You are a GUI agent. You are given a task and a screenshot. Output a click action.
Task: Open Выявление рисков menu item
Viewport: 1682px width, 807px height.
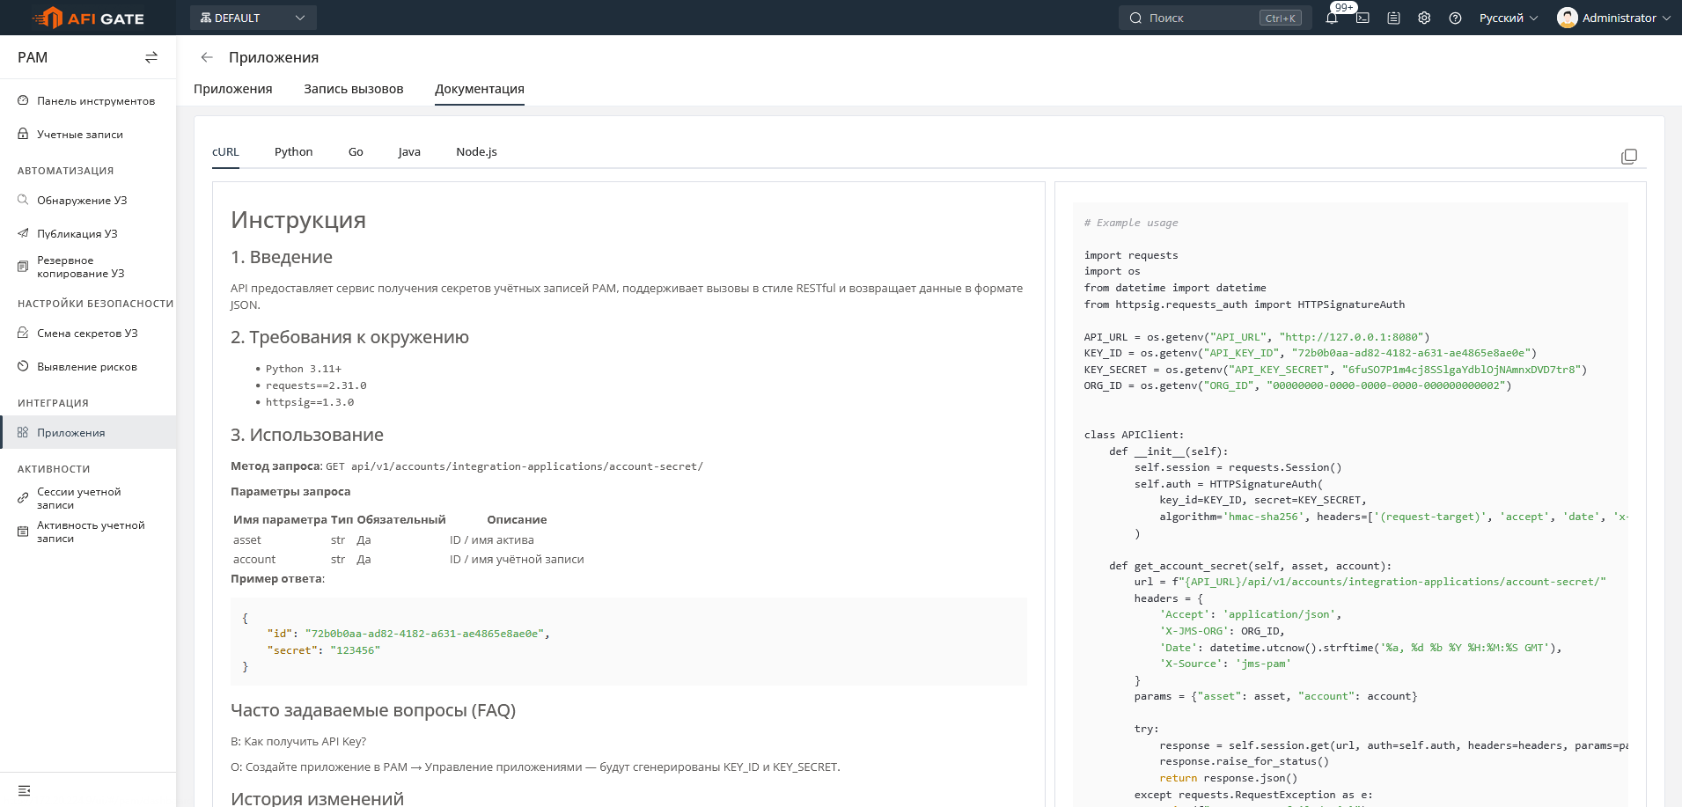pyautogui.click(x=88, y=367)
